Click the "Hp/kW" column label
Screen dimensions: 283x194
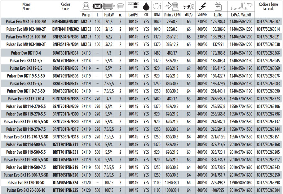pyautogui.click(x=109, y=15)
